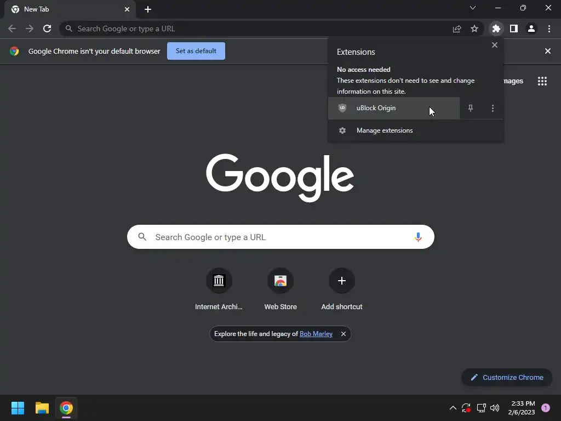561x421 pixels.
Task: Open the Chrome three-dot main menu
Action: click(x=549, y=29)
